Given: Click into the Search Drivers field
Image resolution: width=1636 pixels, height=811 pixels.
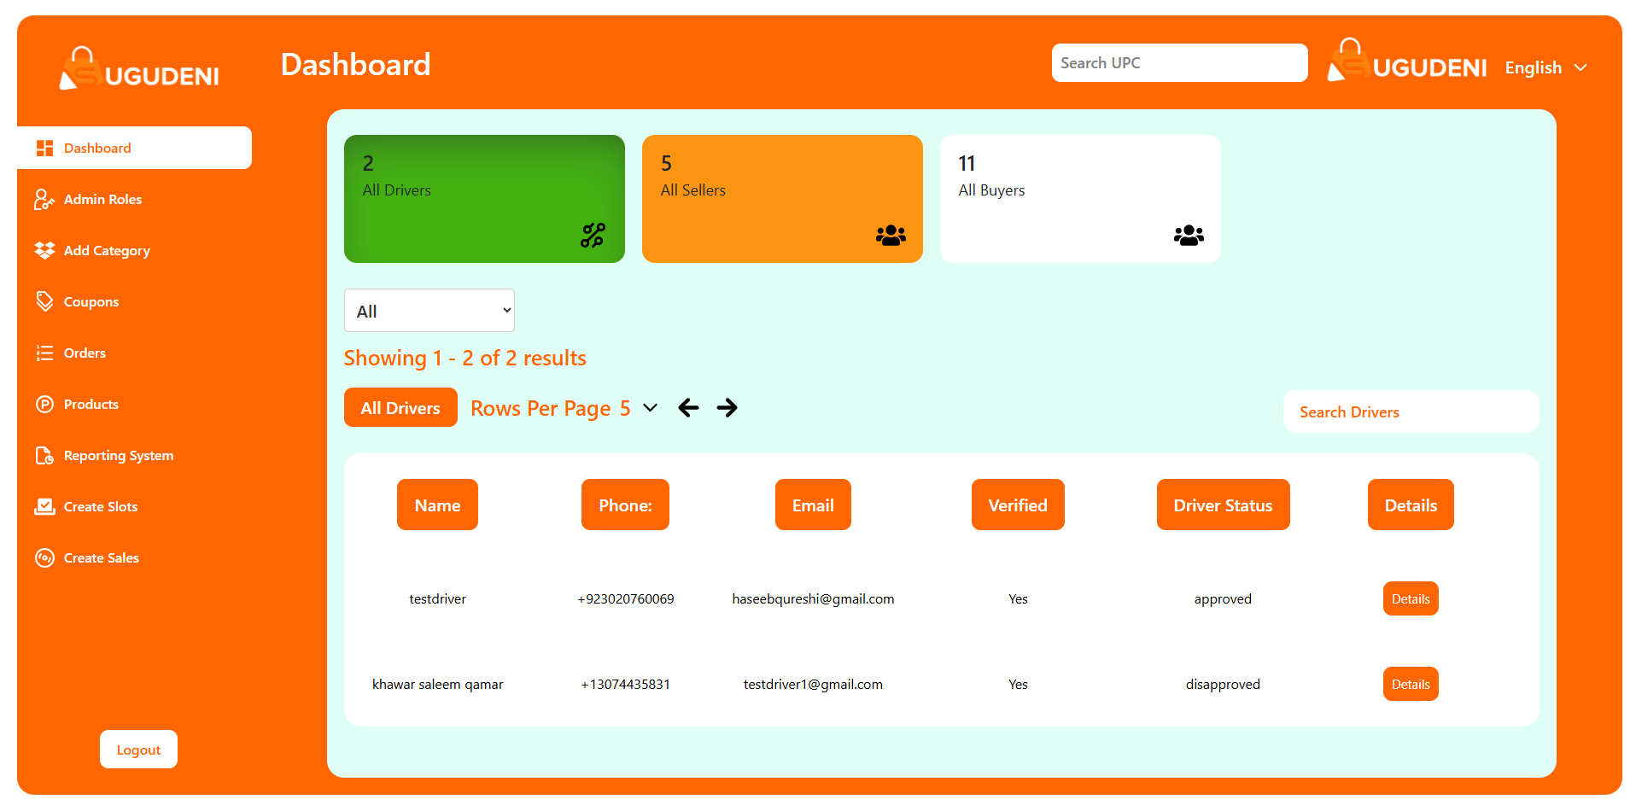Looking at the screenshot, I should (x=1410, y=412).
